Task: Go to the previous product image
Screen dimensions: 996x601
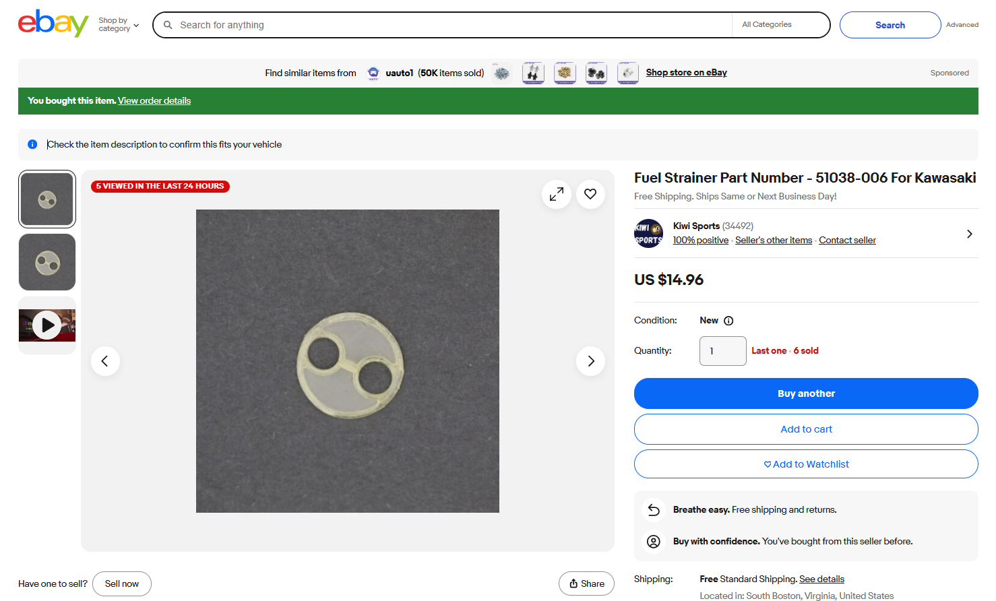Action: point(105,361)
